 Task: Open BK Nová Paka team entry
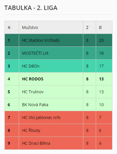tap(35, 105)
